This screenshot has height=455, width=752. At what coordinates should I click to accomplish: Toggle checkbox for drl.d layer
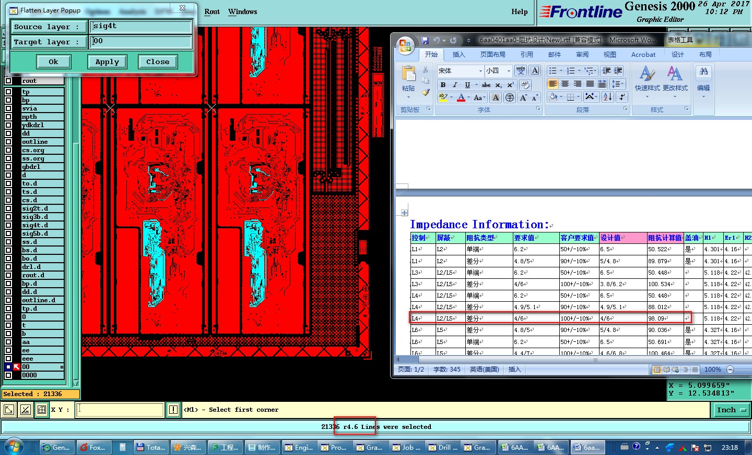click(x=8, y=267)
